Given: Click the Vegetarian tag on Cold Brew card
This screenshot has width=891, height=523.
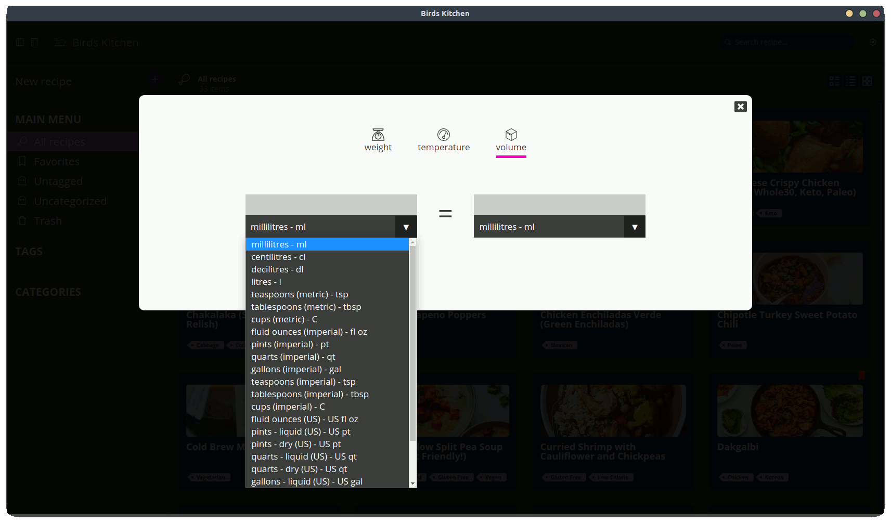Looking at the screenshot, I should pyautogui.click(x=209, y=477).
